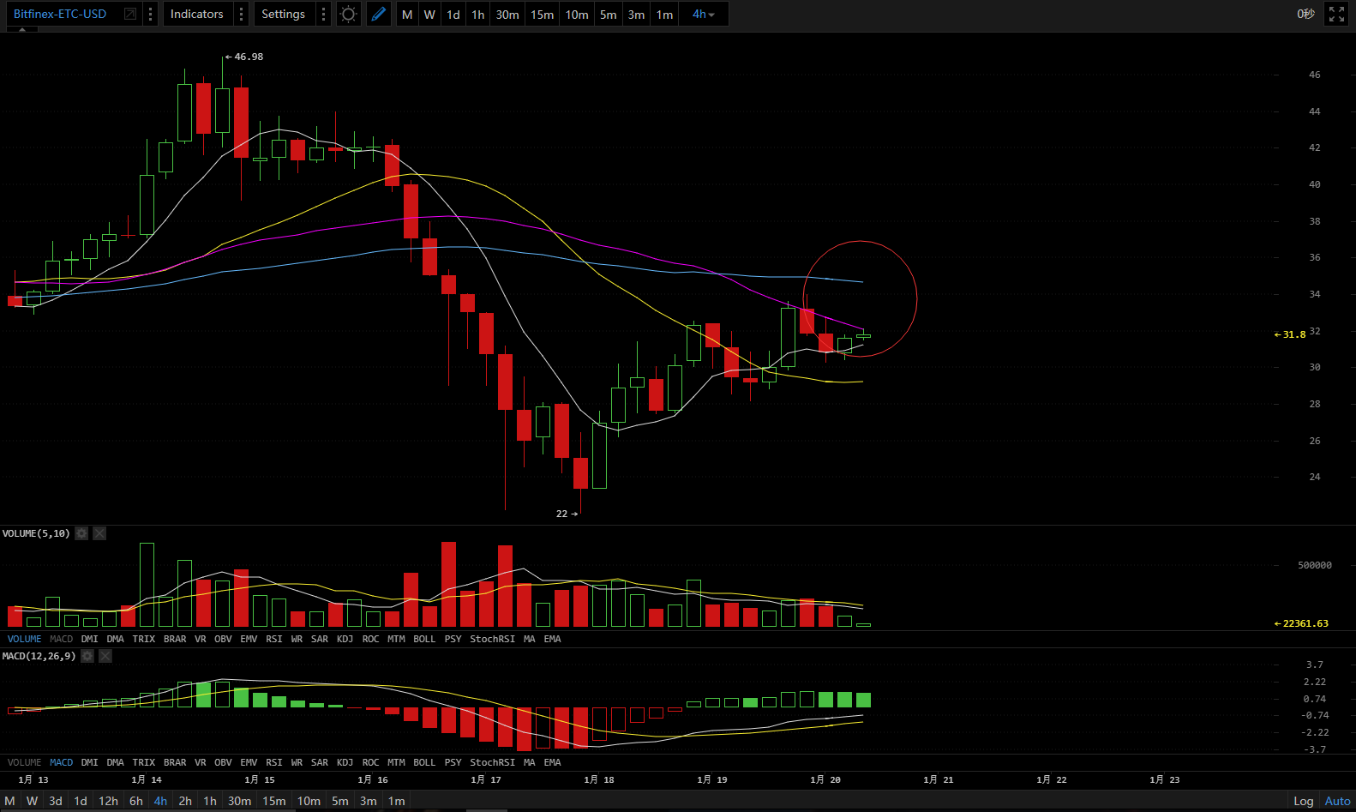Toggle Auto scale at bottom right
Screen dimensions: 1356x812
pyautogui.click(x=1337, y=801)
